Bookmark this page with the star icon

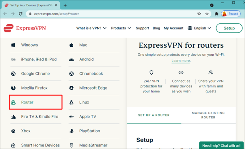coord(207,14)
